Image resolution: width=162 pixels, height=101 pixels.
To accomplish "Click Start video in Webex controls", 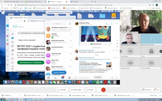I will pos(76,90).
